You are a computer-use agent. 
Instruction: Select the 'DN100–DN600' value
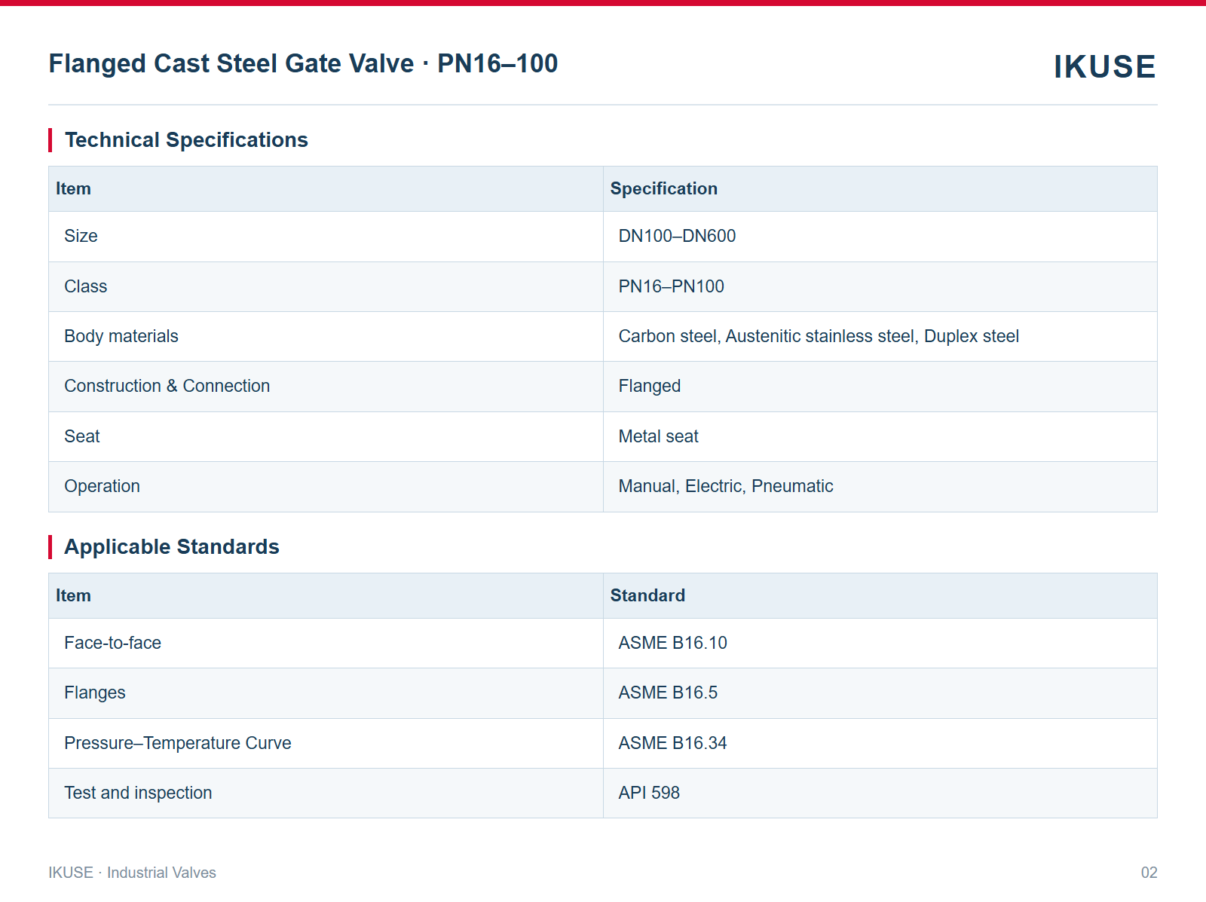[677, 236]
